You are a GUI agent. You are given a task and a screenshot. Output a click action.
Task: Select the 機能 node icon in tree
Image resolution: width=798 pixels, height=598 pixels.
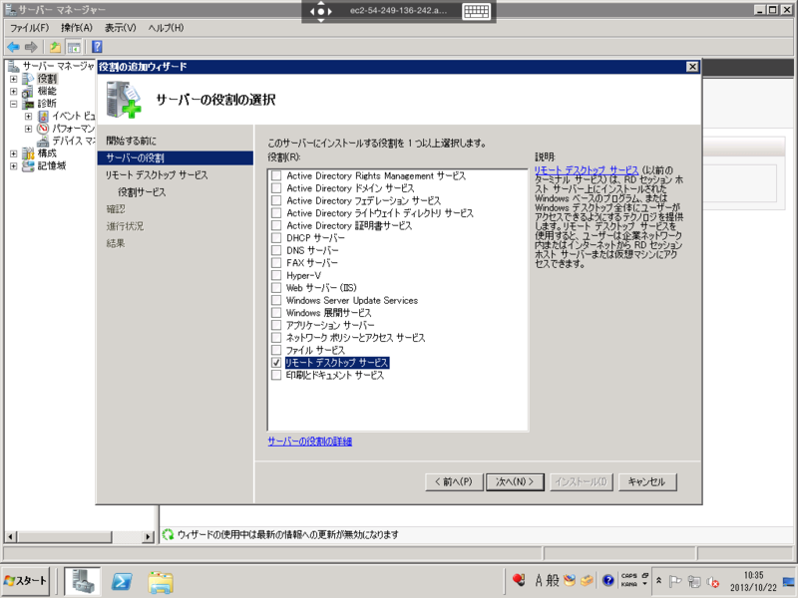coord(28,91)
